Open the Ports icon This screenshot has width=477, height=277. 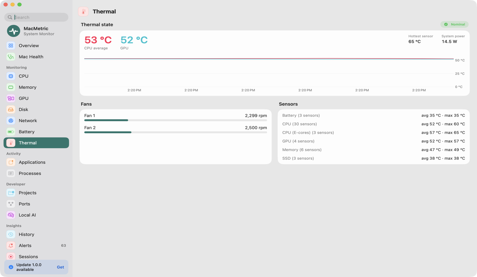(x=11, y=204)
